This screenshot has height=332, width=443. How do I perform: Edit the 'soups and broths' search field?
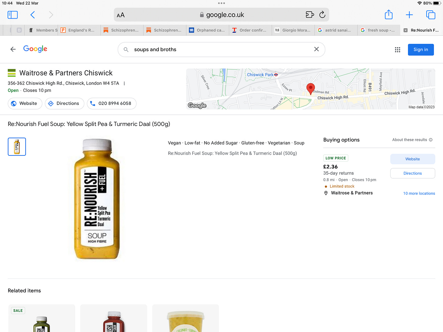[x=221, y=50]
